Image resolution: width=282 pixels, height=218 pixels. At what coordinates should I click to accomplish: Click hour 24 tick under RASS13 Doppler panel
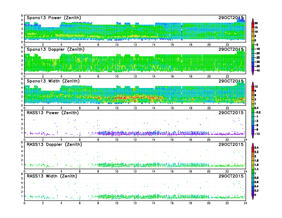(x=245, y=171)
